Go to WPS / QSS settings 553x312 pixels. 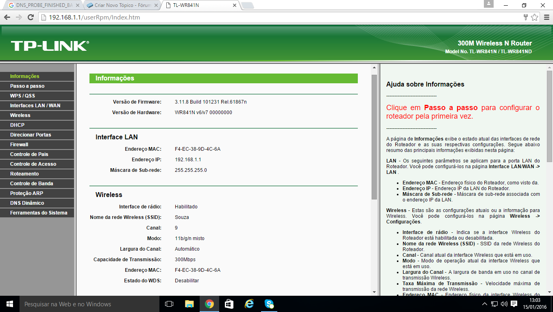click(37, 96)
